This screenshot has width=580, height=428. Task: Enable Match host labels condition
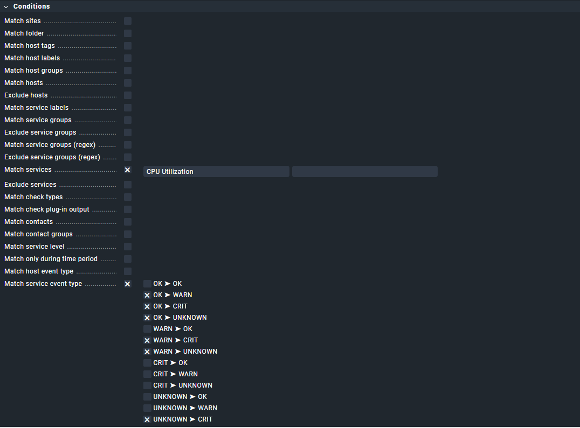[x=128, y=58]
